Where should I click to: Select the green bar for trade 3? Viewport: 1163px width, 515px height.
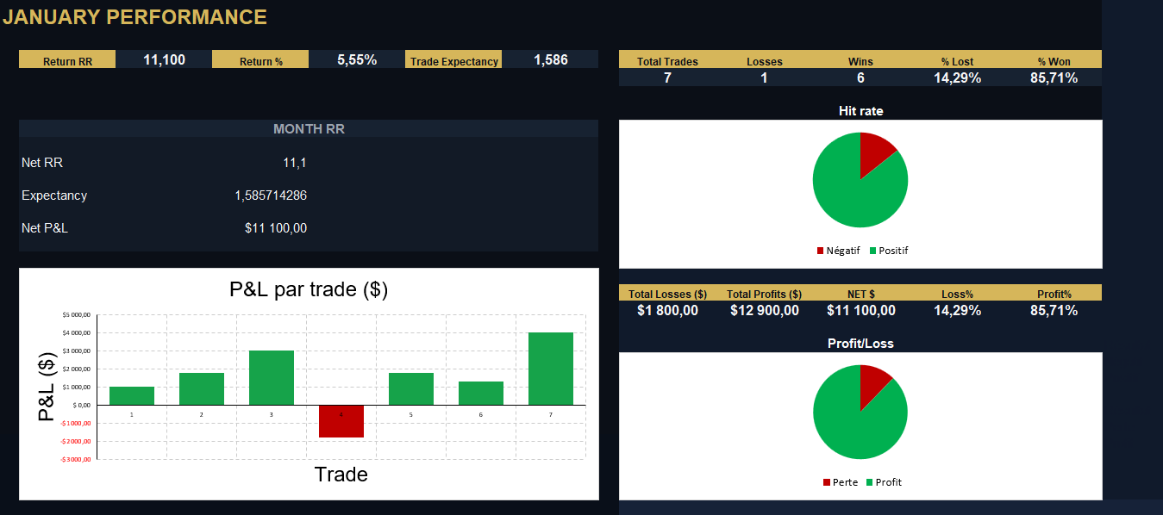pyautogui.click(x=272, y=377)
